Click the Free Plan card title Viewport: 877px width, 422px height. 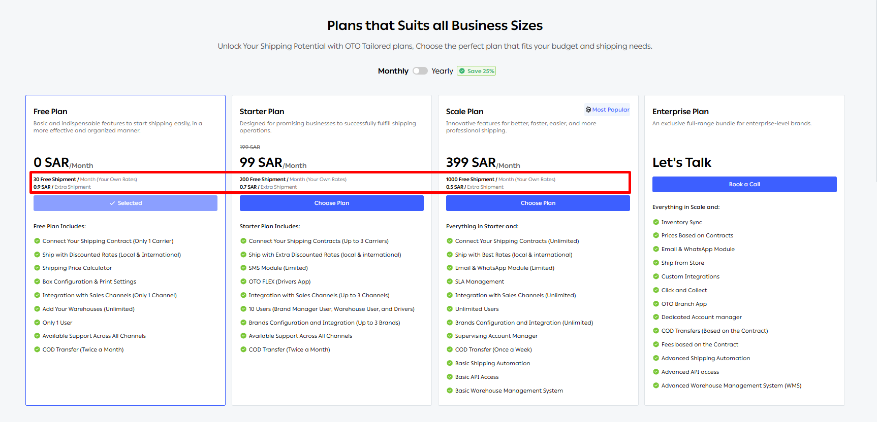(50, 112)
